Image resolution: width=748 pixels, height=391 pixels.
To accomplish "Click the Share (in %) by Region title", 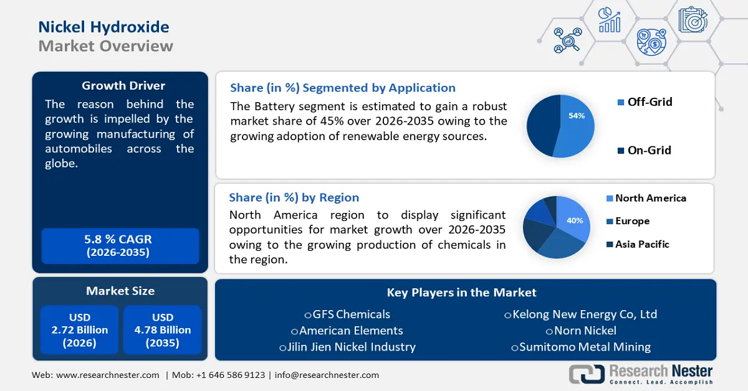I will coord(294,197).
